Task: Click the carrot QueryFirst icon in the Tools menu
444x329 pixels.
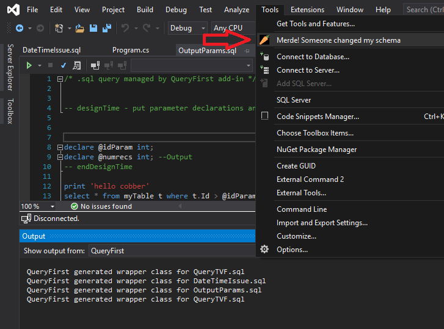Action: pyautogui.click(x=264, y=40)
